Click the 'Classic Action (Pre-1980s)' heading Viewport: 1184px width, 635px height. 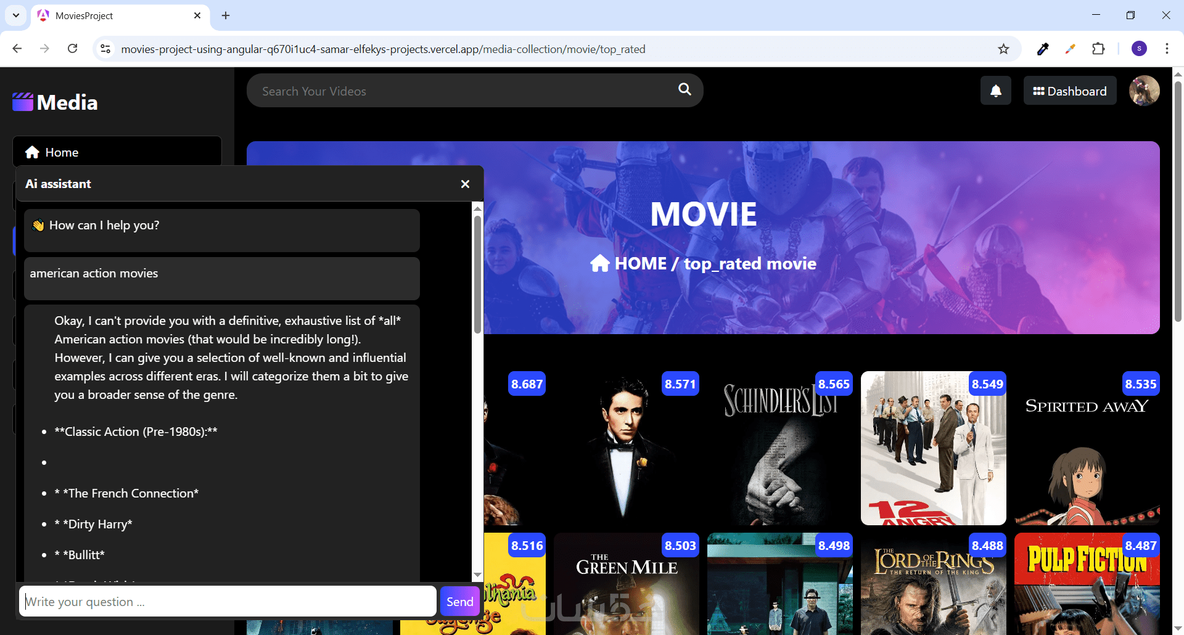[x=136, y=432]
